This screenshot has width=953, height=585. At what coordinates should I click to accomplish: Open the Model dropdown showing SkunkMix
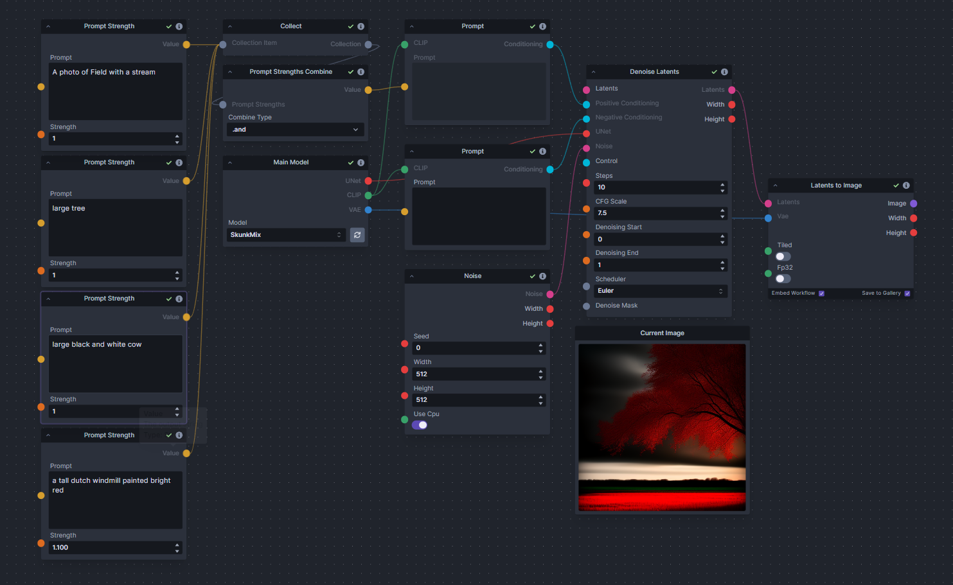pos(285,235)
